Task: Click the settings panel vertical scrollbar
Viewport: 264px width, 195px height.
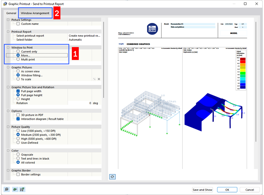Action: click(104, 60)
